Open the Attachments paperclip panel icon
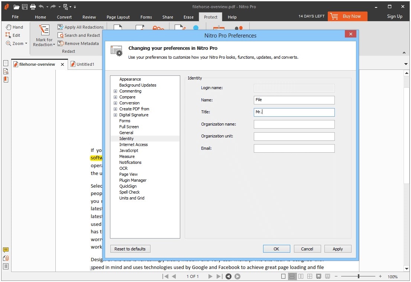Image resolution: width=411 pixels, height=282 pixels. (x=6, y=258)
